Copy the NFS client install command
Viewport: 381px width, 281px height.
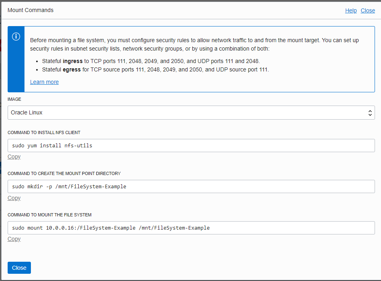(x=14, y=157)
